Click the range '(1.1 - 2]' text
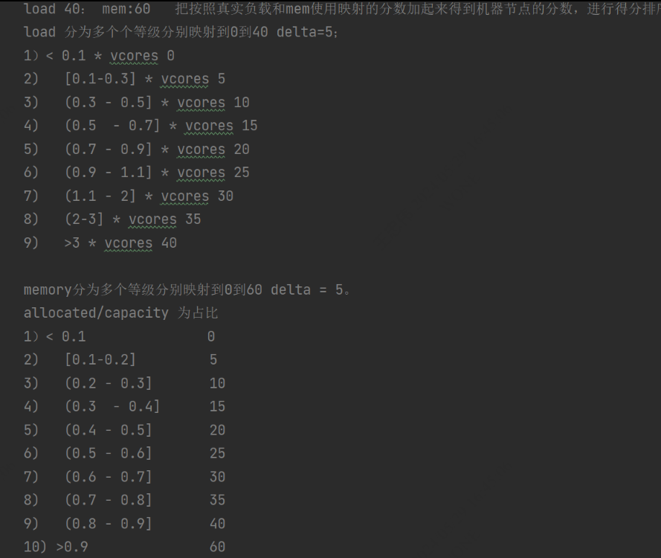Viewport: 661px width, 558px height. coord(100,196)
